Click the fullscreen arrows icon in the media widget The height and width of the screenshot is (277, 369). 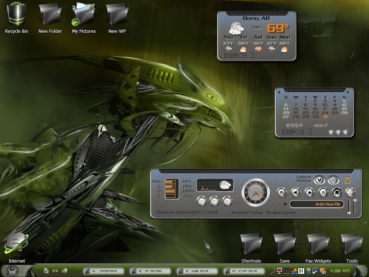click(350, 193)
